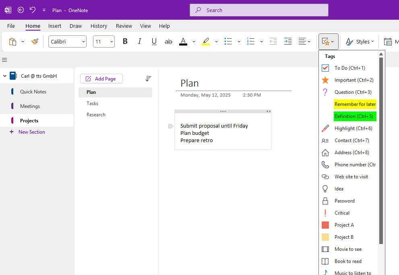Open the Tasks page
This screenshot has height=275, width=399.
pyautogui.click(x=115, y=103)
